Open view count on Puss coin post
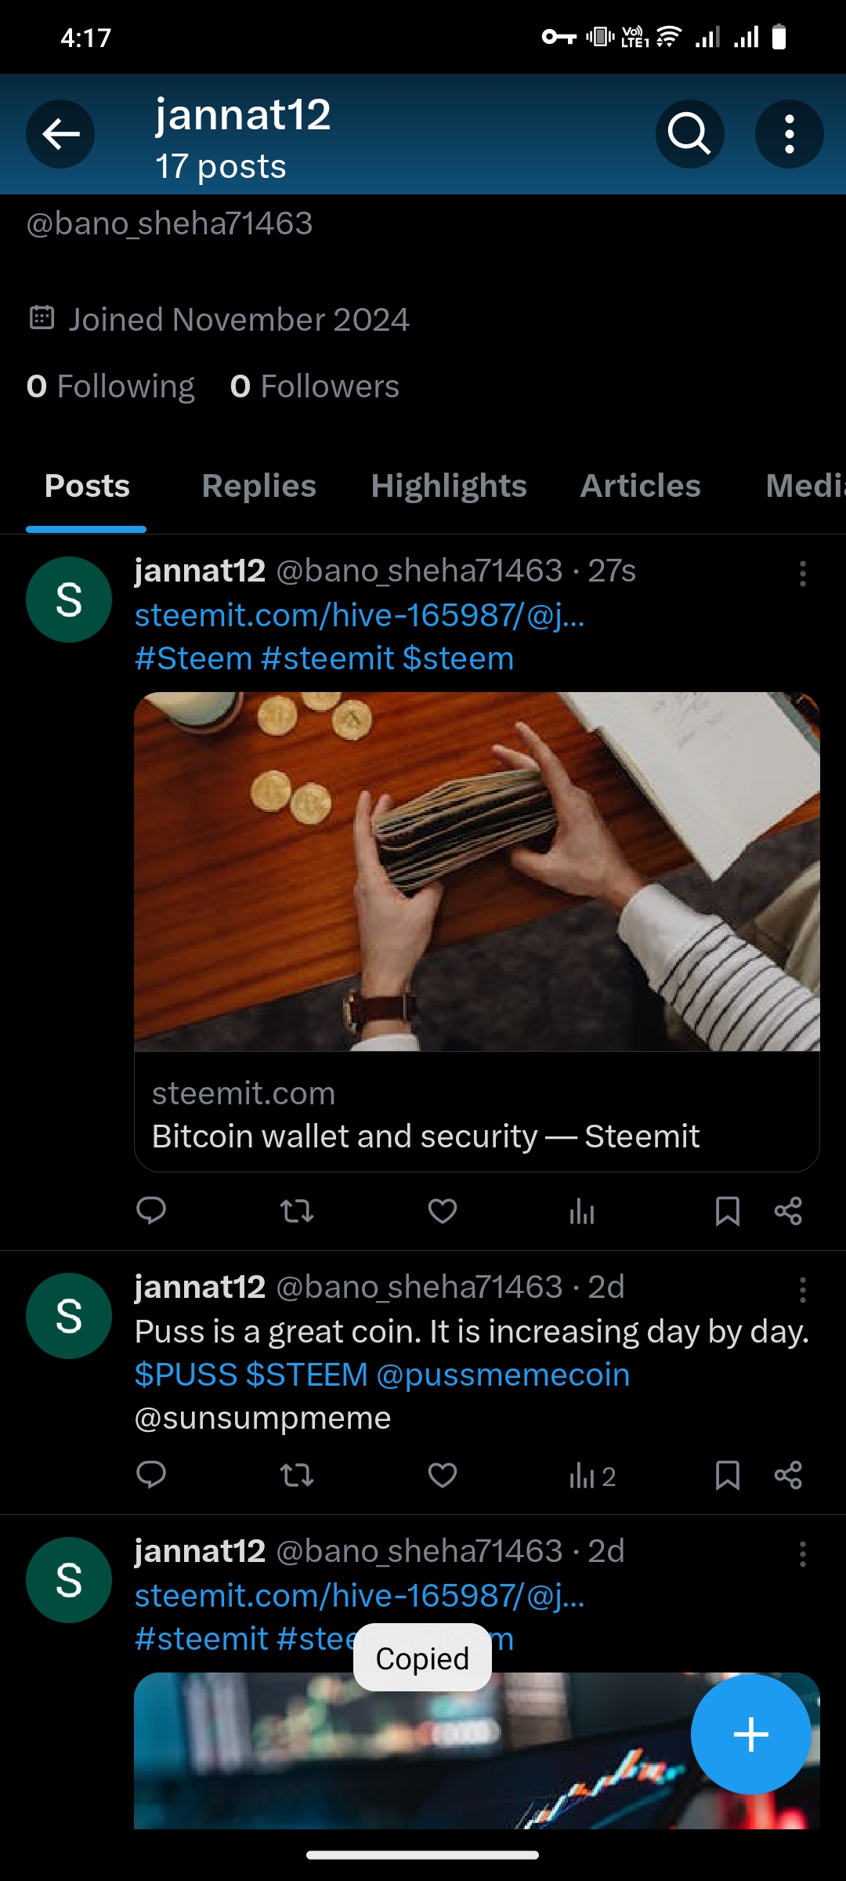The image size is (846, 1881). (x=592, y=1477)
